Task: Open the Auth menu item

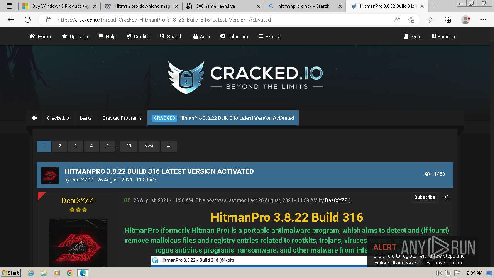Action: pyautogui.click(x=201, y=36)
